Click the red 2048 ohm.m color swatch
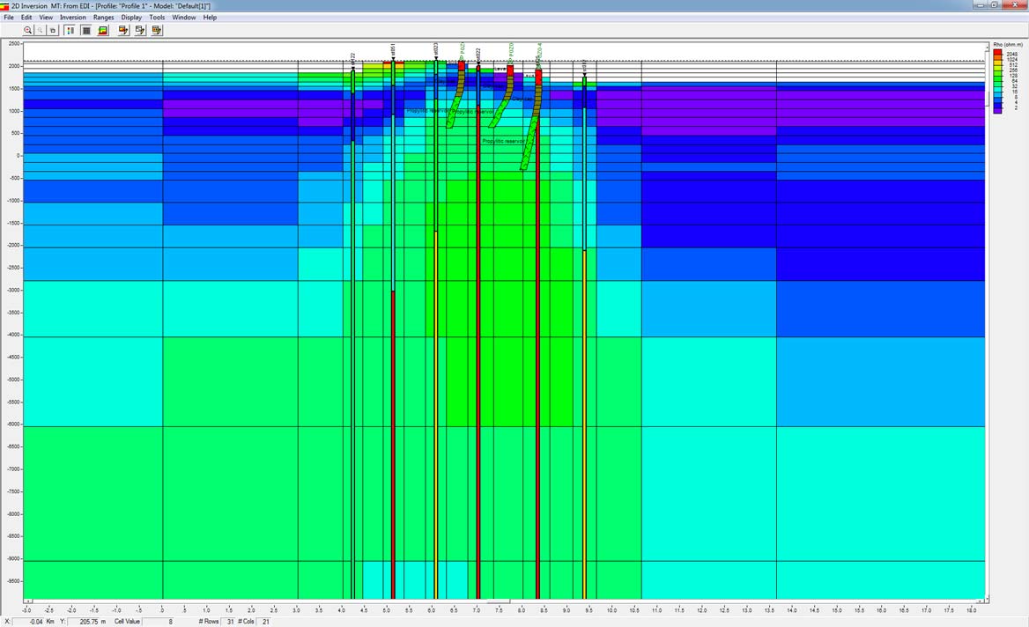This screenshot has width=1029, height=627. coord(997,53)
